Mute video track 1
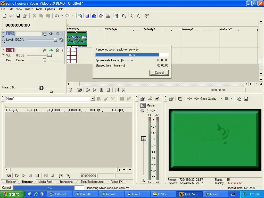This screenshot has height=198, width=264. [x=57, y=34]
